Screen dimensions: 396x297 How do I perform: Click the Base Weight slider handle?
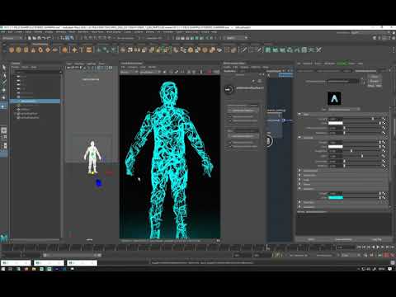coord(373,119)
